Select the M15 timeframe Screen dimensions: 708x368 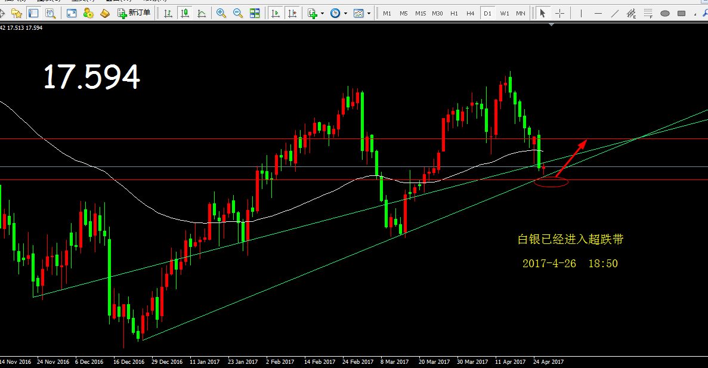point(421,14)
